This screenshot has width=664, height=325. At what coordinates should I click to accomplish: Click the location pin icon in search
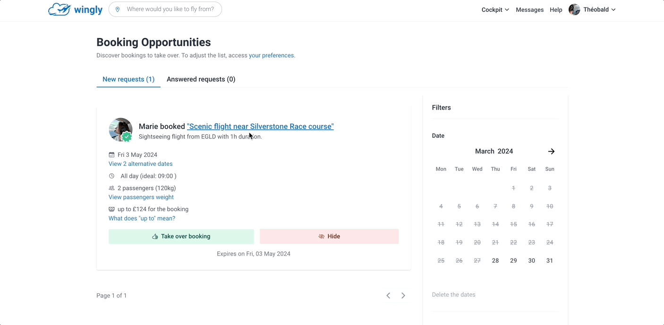click(x=118, y=9)
